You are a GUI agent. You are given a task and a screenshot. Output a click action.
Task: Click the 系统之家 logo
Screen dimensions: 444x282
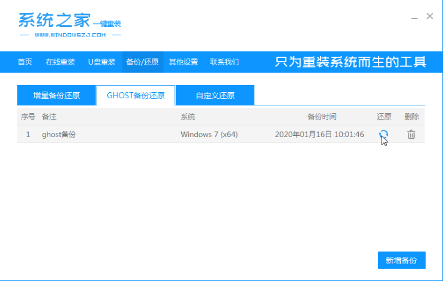click(54, 20)
